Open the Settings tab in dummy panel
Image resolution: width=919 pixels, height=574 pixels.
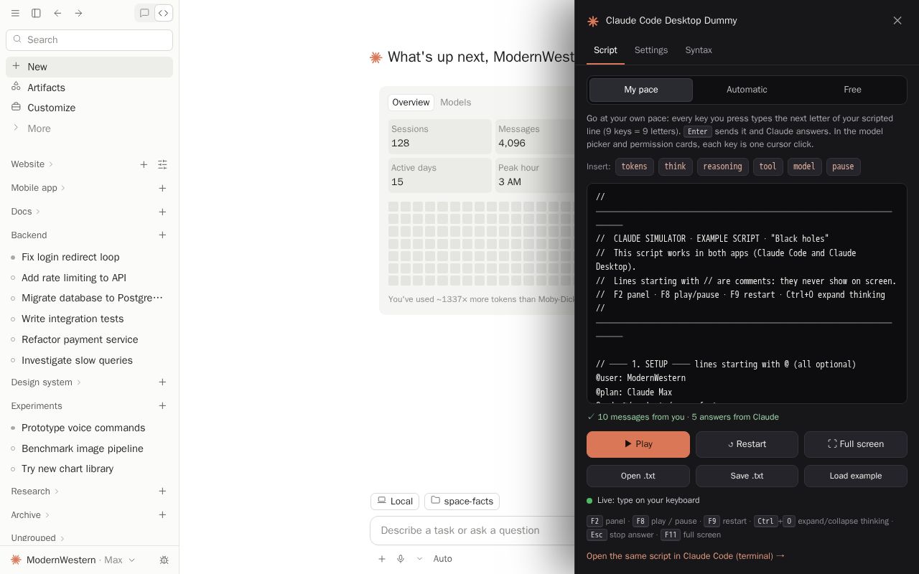tap(651, 50)
